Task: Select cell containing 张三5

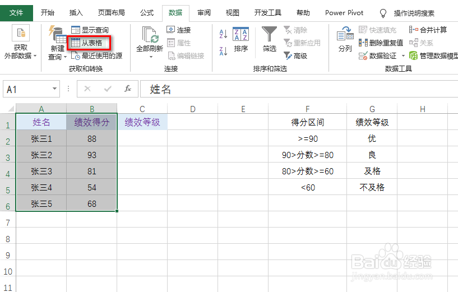Action: click(x=41, y=203)
